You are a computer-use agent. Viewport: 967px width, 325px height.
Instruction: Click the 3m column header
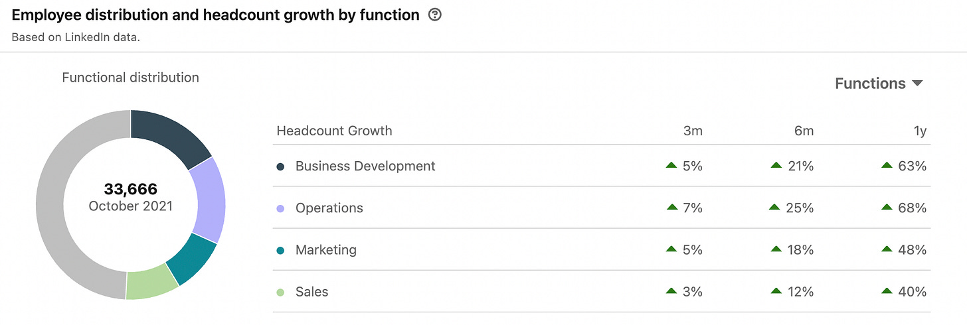coord(692,131)
